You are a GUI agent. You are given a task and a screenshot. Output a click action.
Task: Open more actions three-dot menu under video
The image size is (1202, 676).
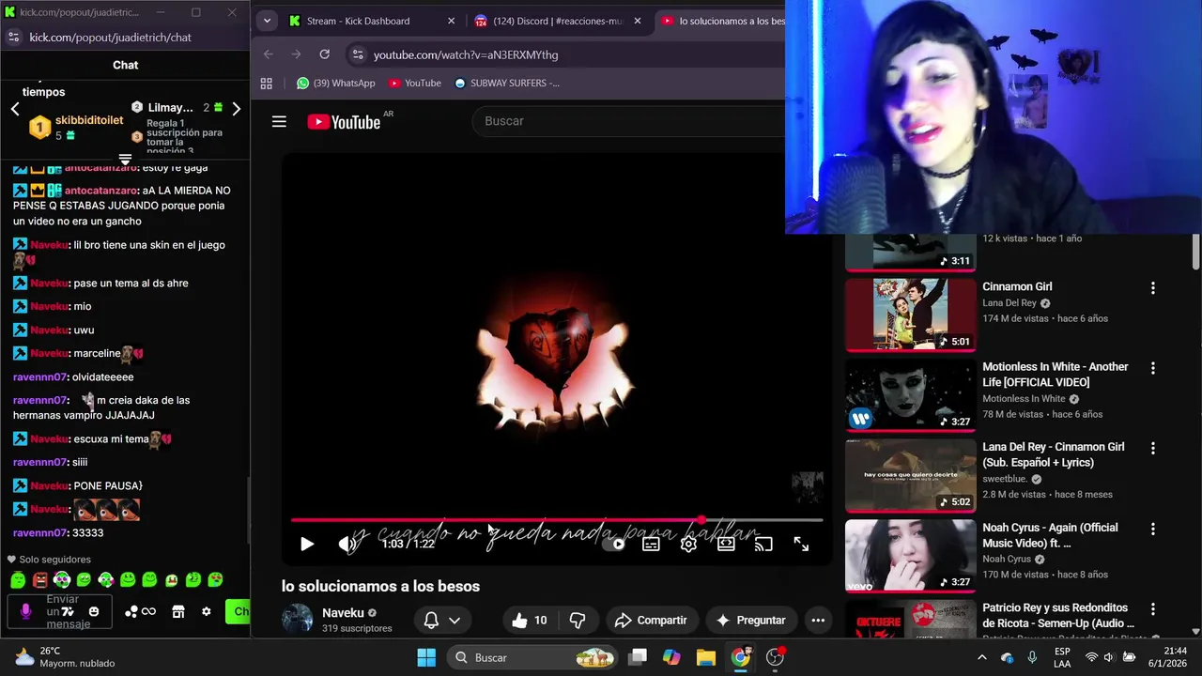(x=818, y=620)
